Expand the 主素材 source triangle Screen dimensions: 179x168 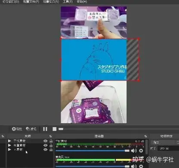pos(9,149)
